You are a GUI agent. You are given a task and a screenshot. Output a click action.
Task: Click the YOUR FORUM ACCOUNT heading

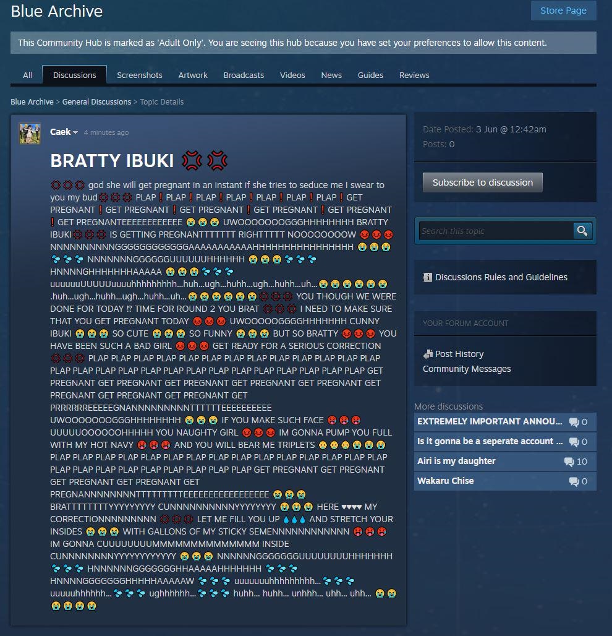465,324
